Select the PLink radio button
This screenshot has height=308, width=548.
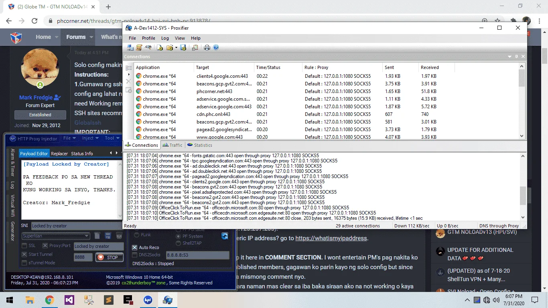(x=136, y=235)
